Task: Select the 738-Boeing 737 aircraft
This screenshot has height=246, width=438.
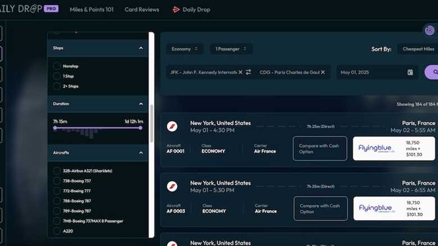Action: 56,181
